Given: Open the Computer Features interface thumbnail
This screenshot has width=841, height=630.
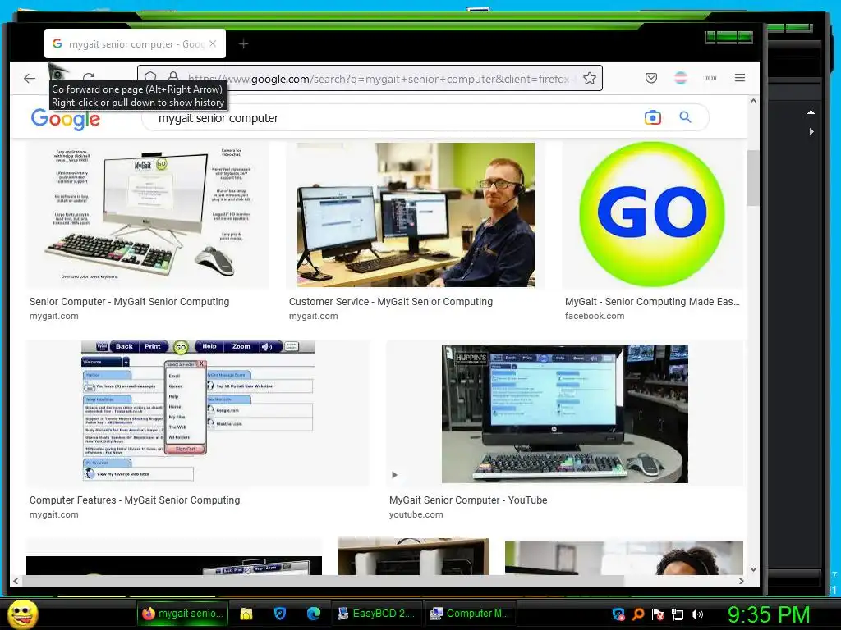Looking at the screenshot, I should (198, 413).
